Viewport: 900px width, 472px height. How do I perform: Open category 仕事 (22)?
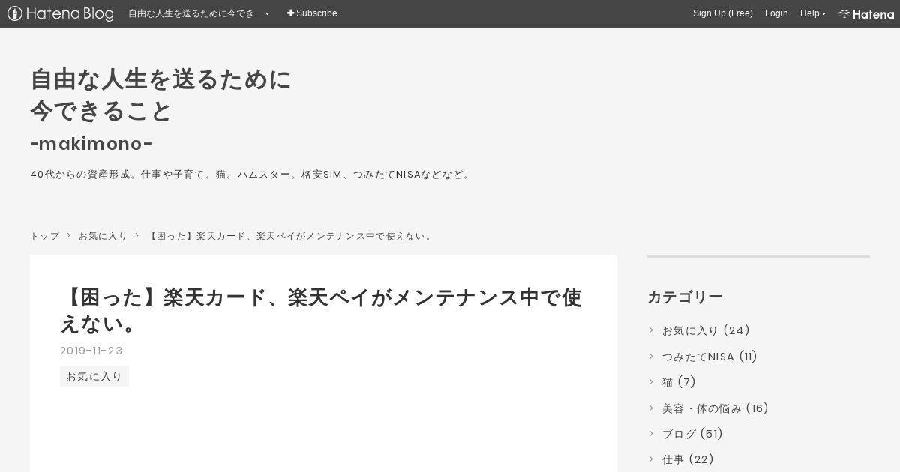coord(688,459)
